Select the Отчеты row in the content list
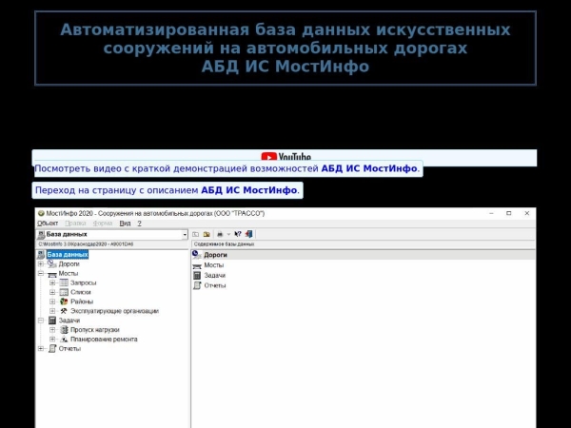This screenshot has height=428, width=571. coord(364,285)
